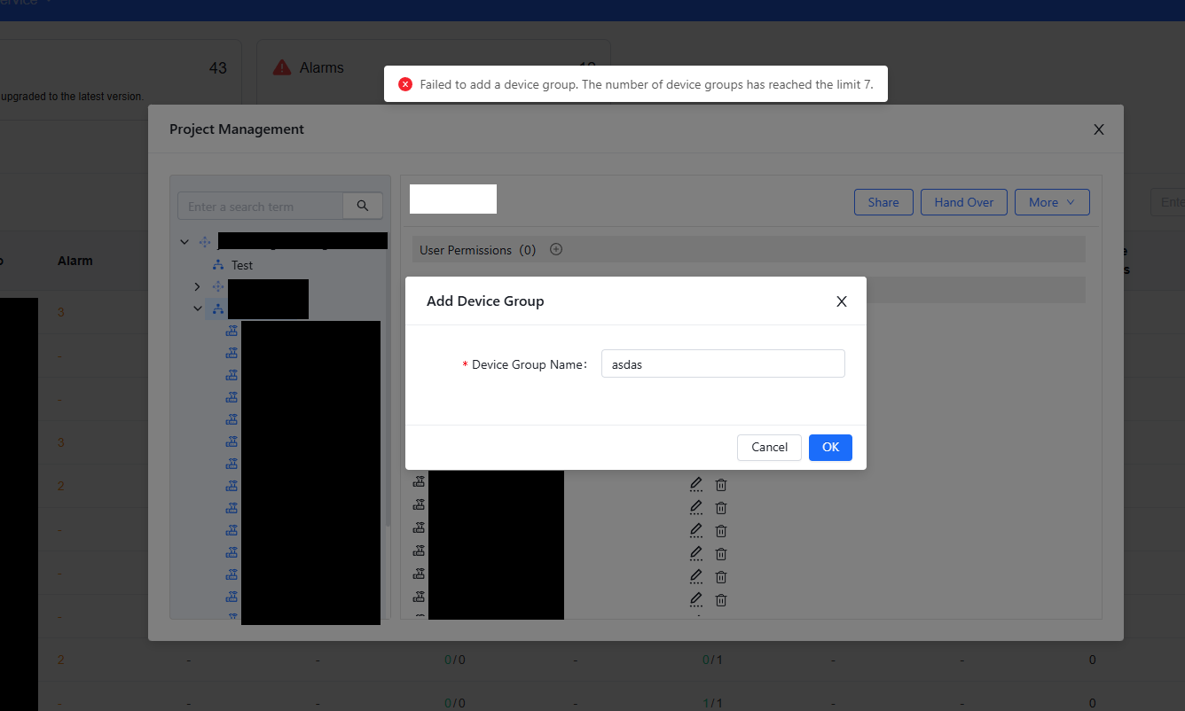The image size is (1185, 711).
Task: Cancel the Add Device Group dialog
Action: pyautogui.click(x=769, y=448)
